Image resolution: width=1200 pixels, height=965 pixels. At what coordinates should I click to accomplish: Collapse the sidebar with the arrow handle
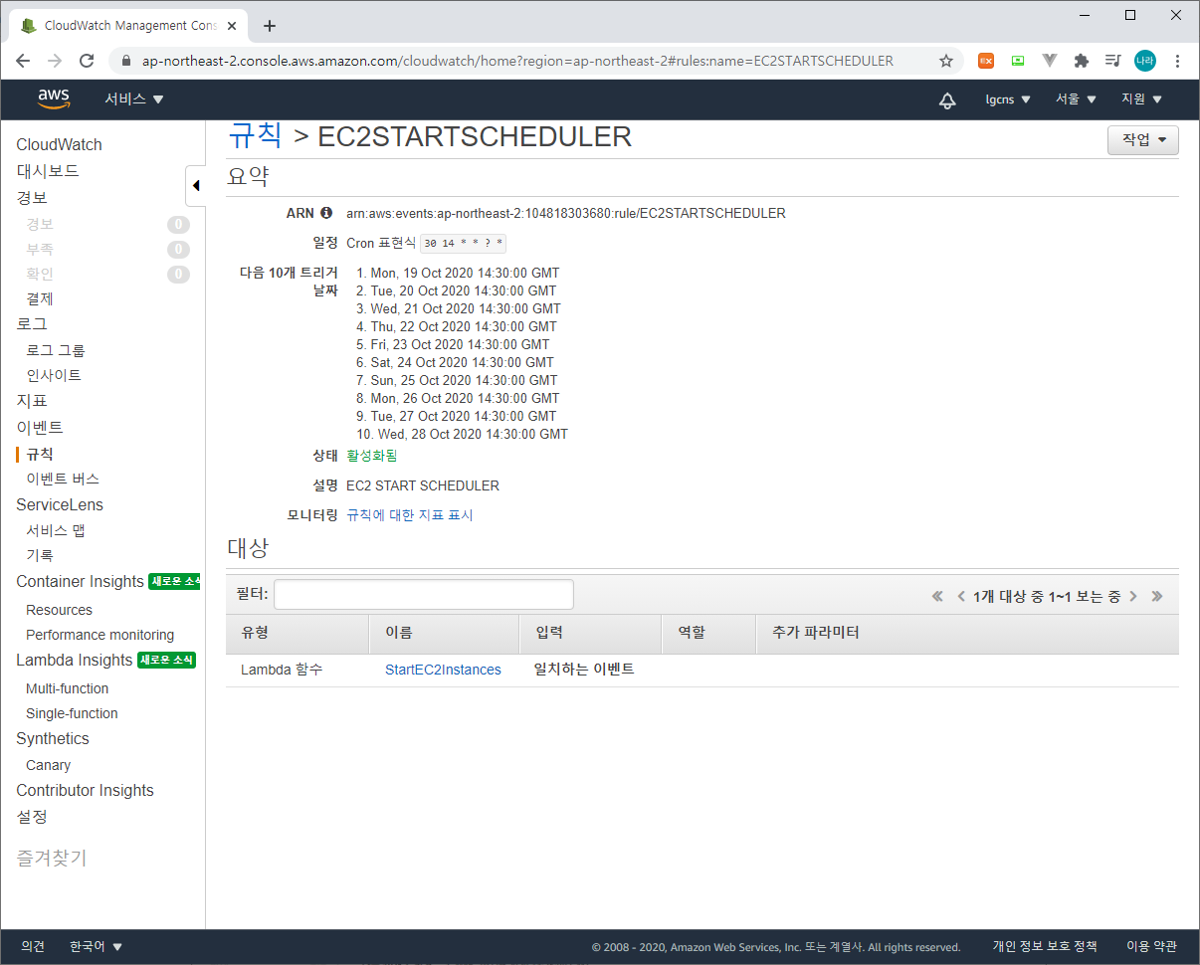196,186
